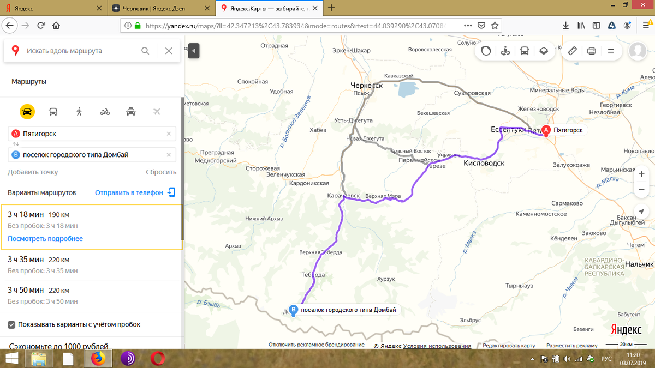Choose the 3 ч 35 мин route
Image resolution: width=655 pixels, height=368 pixels.
coord(91,265)
